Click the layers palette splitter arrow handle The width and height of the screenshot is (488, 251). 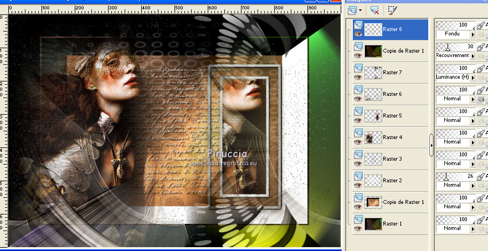432,145
